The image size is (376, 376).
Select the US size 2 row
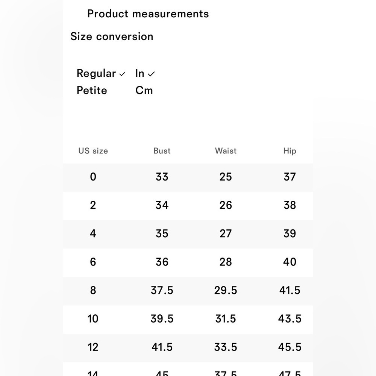pyautogui.click(x=188, y=206)
